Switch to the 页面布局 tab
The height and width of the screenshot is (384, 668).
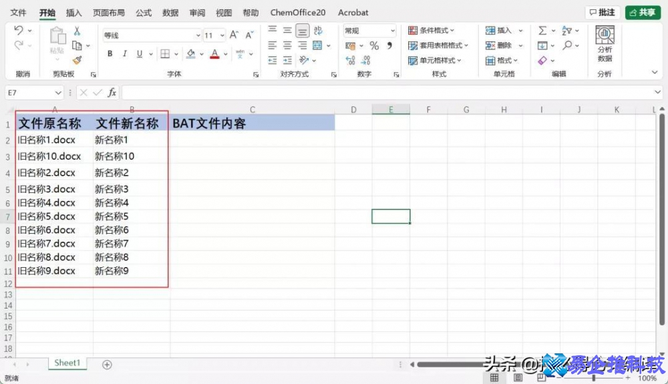(x=109, y=13)
